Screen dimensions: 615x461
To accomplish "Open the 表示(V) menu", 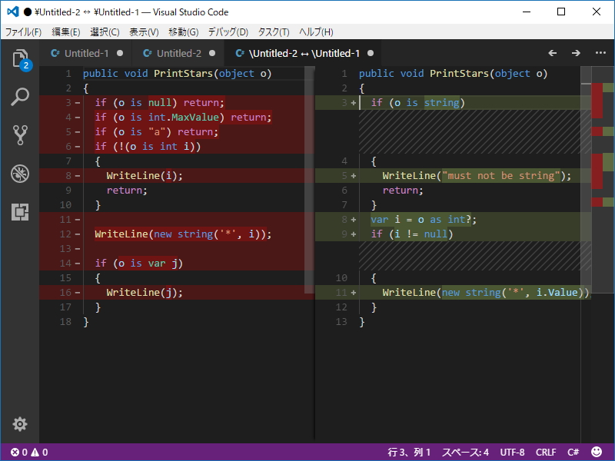I will click(x=144, y=32).
